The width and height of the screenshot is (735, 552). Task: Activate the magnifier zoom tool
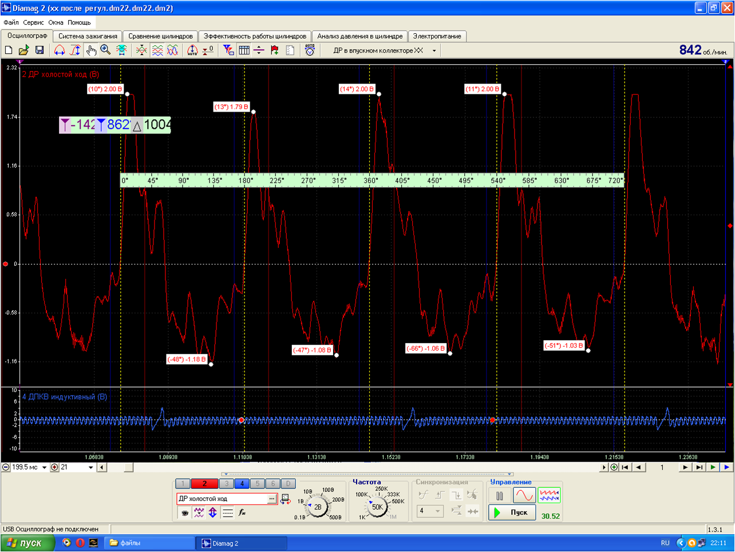tap(106, 50)
